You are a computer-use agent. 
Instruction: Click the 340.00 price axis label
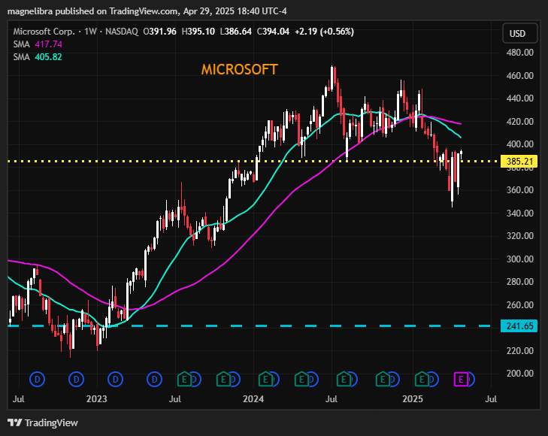click(x=519, y=213)
